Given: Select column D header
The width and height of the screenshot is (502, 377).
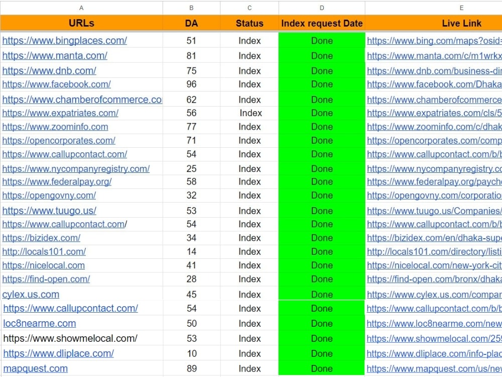Looking at the screenshot, I should (322, 8).
